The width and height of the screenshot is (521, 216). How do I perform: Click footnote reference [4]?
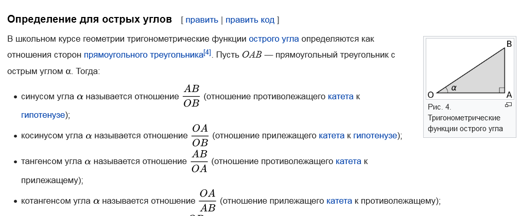coord(207,52)
